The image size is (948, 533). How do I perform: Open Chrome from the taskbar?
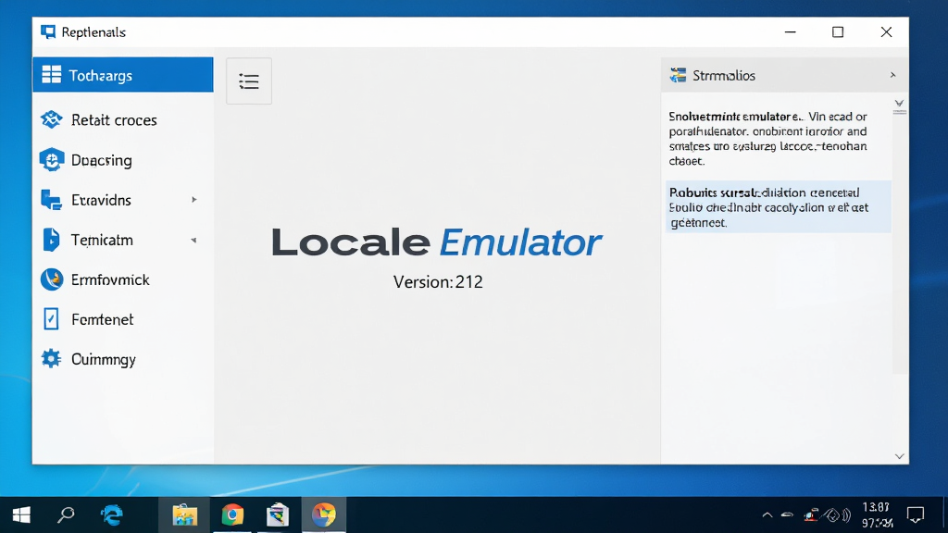[232, 514]
